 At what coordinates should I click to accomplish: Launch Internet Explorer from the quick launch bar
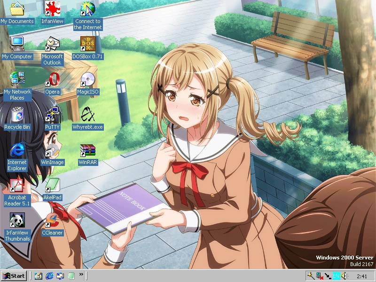click(x=49, y=276)
